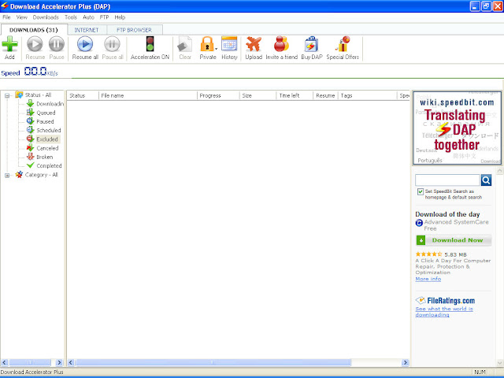Select the Queued status filter
Image resolution: width=504 pixels, height=378 pixels.
(x=46, y=113)
